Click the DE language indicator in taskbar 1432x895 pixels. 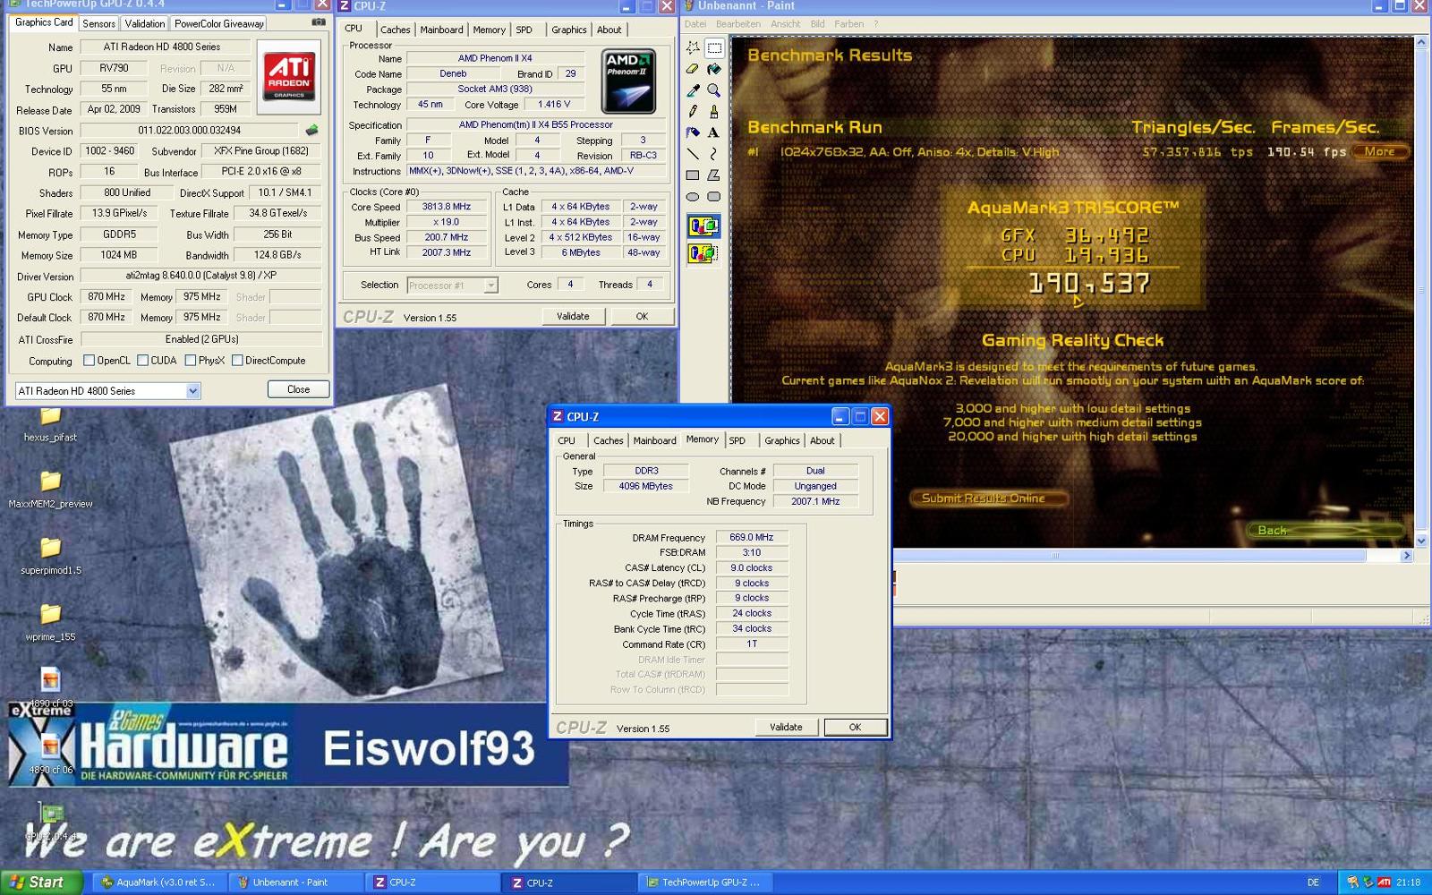(x=1313, y=882)
